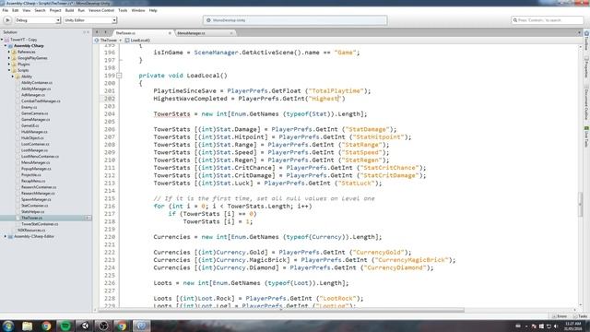Open the File menu
Viewport: 590px width, 332px height.
(5, 10)
